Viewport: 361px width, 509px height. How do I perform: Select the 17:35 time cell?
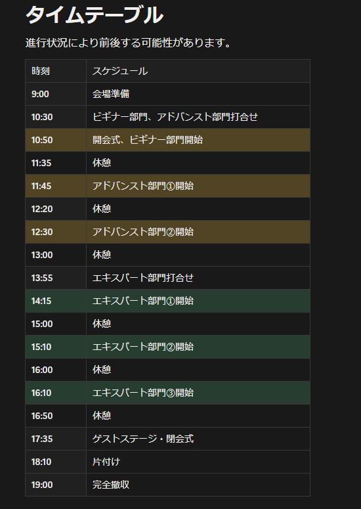56,439
